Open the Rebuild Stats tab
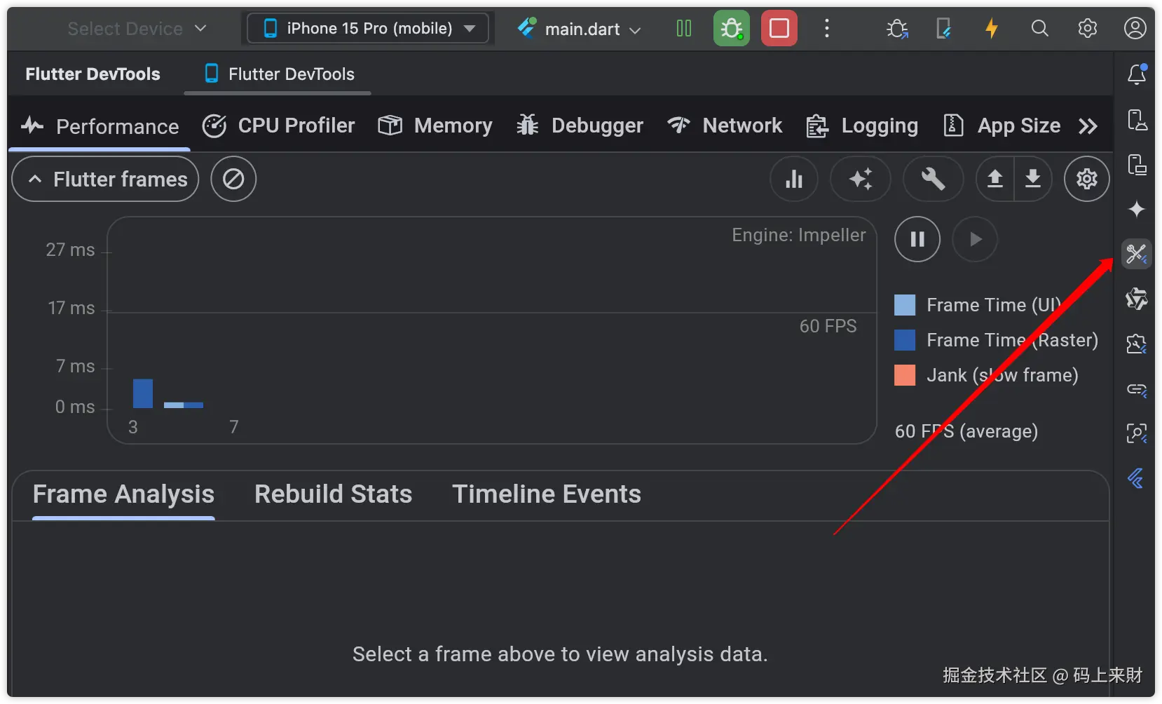1162x704 pixels. click(x=333, y=494)
